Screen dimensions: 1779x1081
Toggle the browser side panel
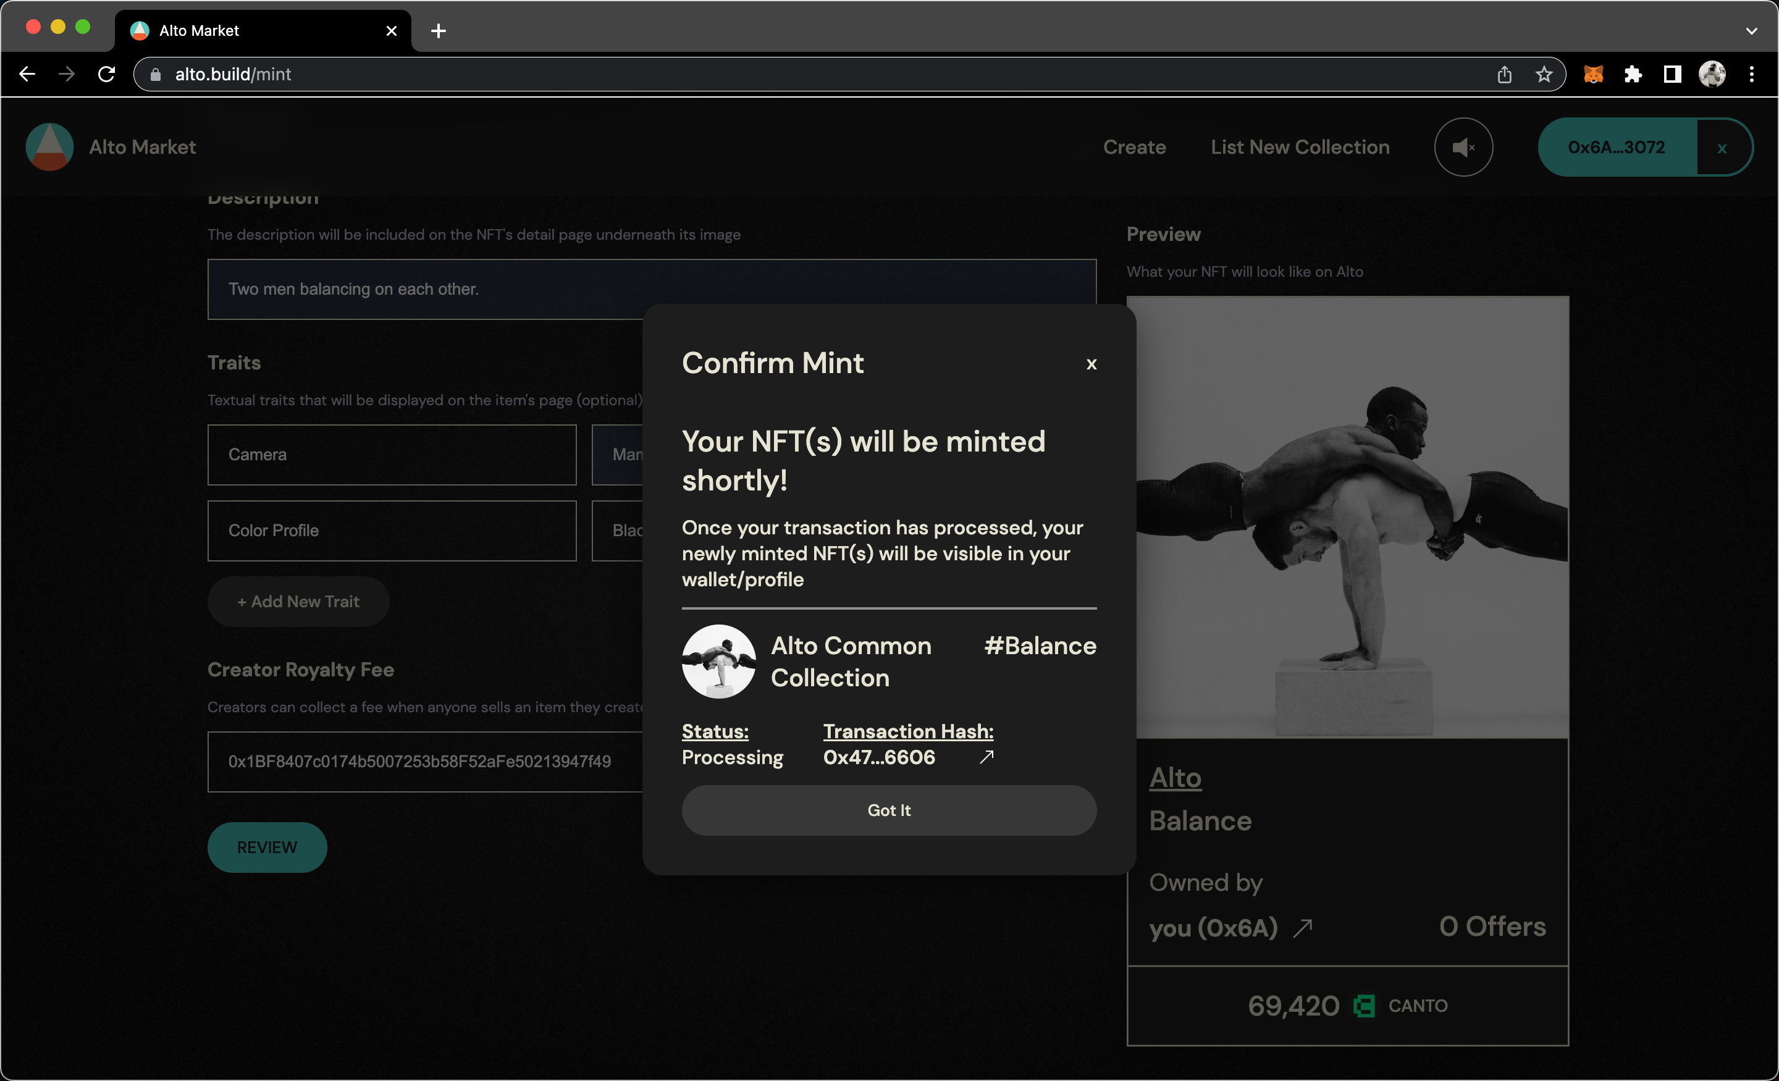click(x=1672, y=74)
